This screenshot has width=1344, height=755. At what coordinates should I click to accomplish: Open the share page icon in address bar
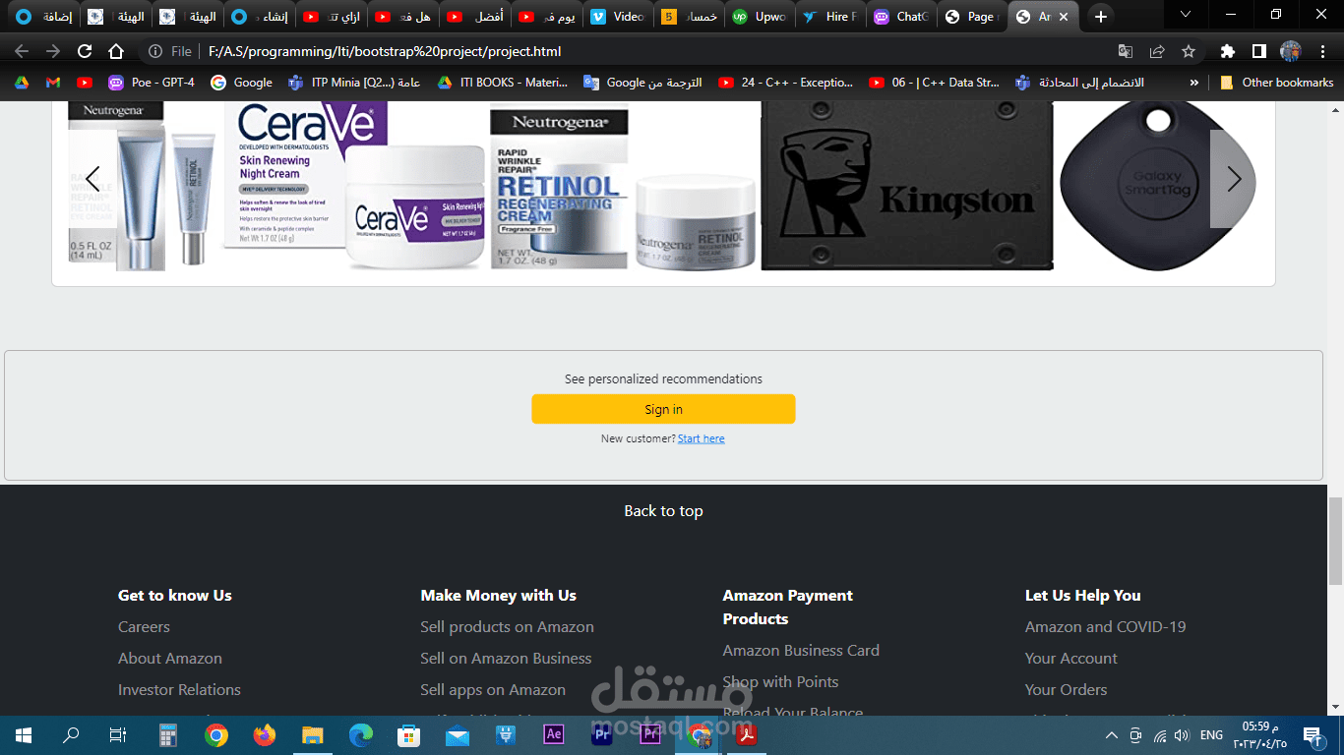(1157, 51)
